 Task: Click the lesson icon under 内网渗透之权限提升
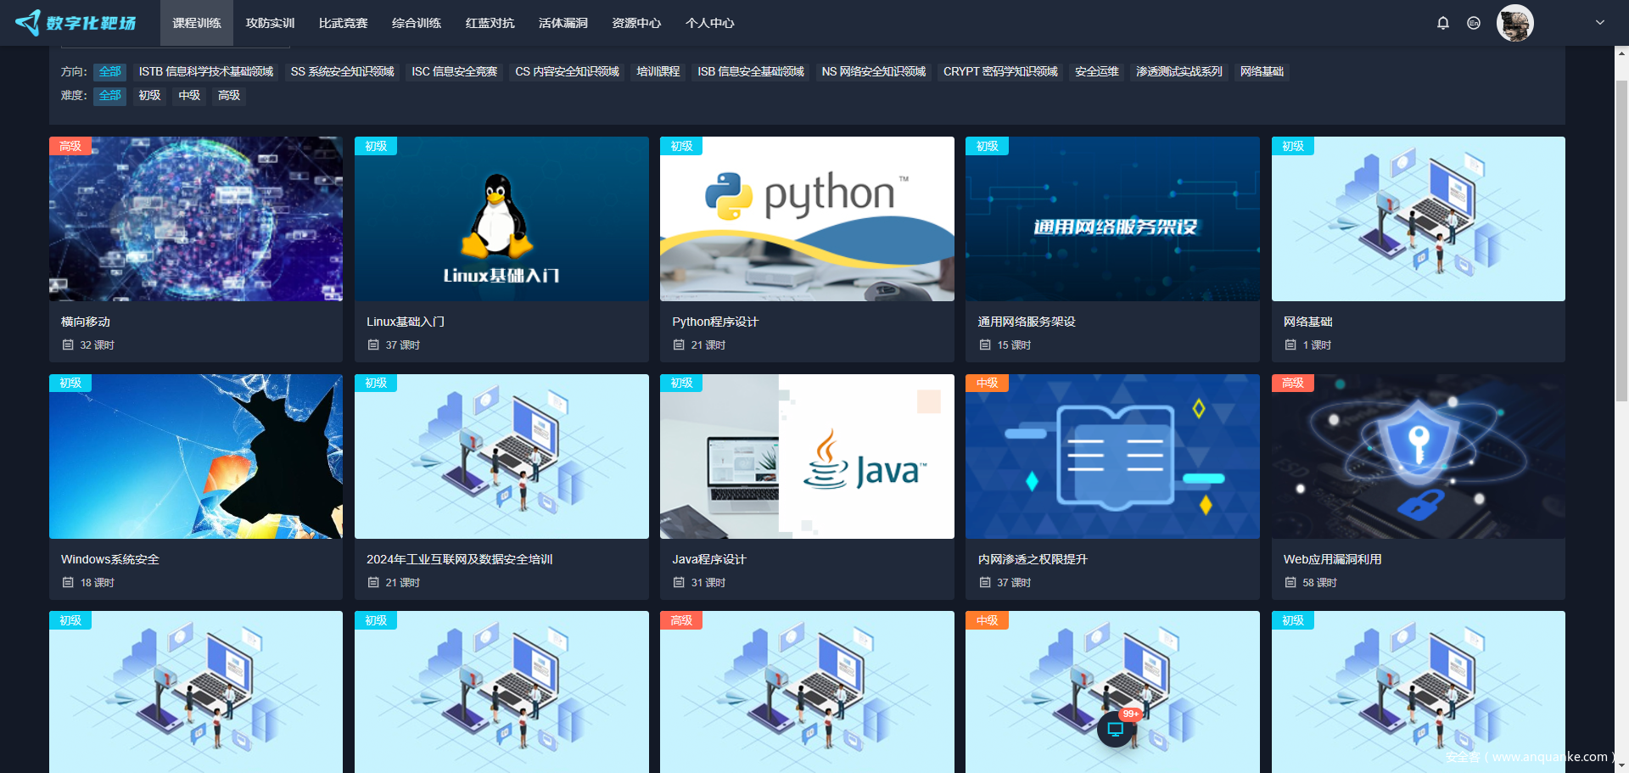tap(985, 583)
